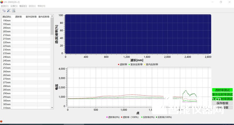The height and width of the screenshot is (125, 234).
Task: Select the 240nm row
Action: click(x=26, y=57)
